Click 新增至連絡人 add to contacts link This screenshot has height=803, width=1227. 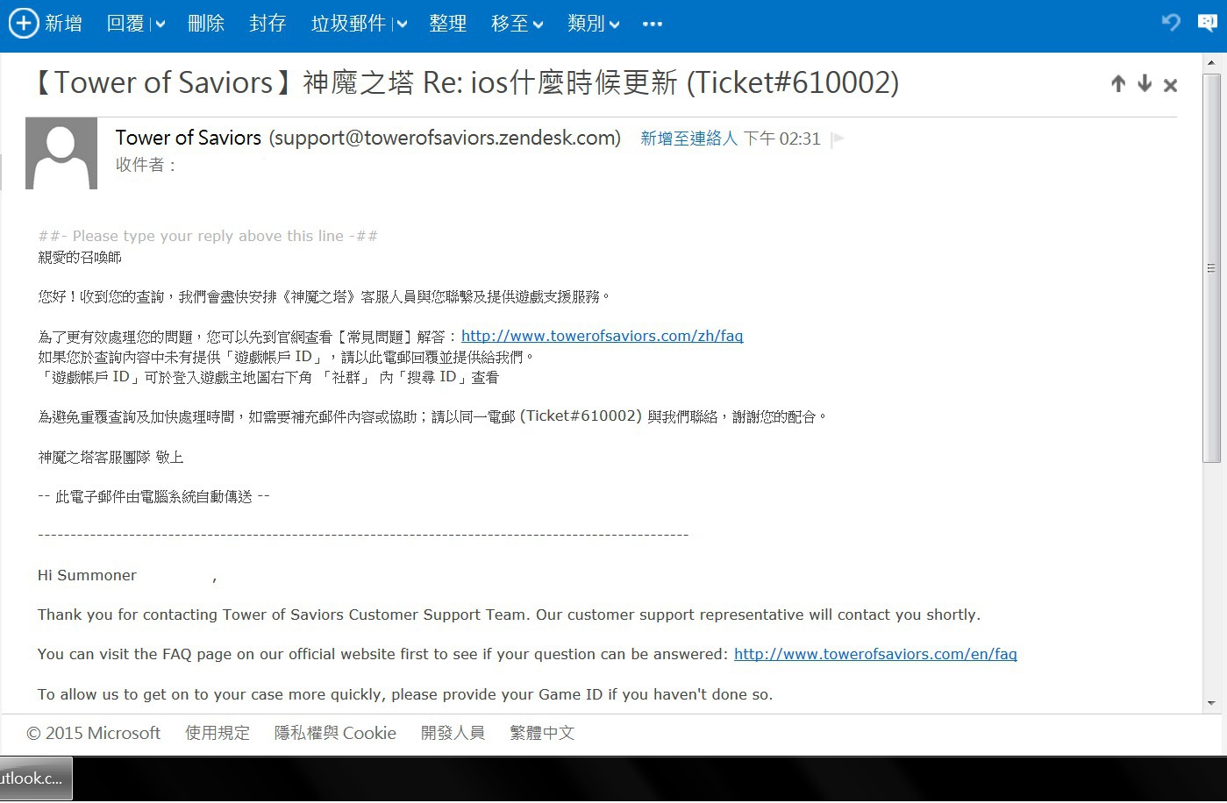(x=689, y=139)
